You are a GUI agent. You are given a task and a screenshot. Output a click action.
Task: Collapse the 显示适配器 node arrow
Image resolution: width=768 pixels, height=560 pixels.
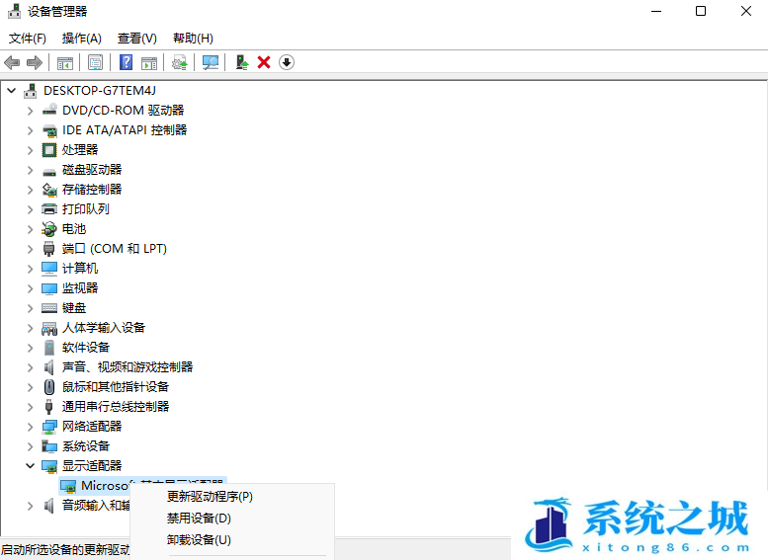click(31, 465)
